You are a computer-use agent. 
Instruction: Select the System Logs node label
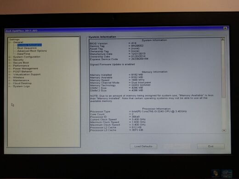(21, 86)
